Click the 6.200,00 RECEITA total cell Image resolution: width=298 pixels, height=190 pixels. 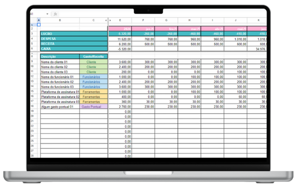(120, 44)
